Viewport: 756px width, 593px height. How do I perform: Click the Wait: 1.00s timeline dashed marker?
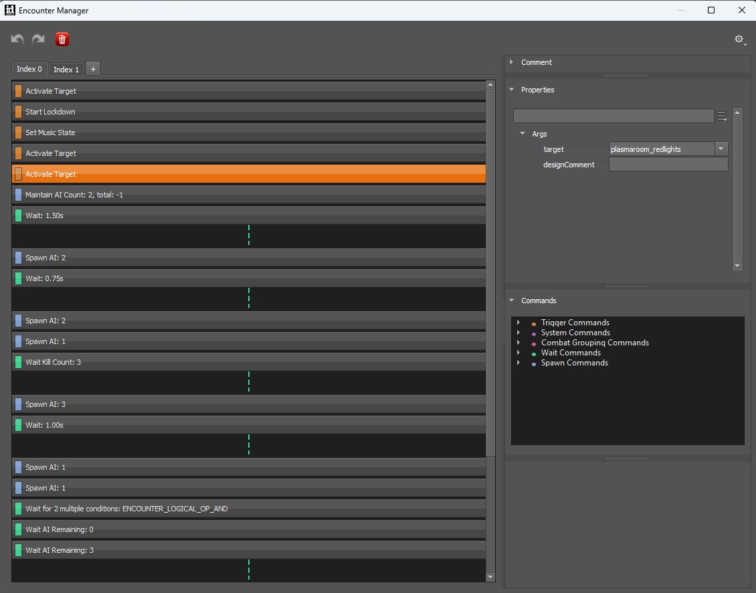point(249,444)
